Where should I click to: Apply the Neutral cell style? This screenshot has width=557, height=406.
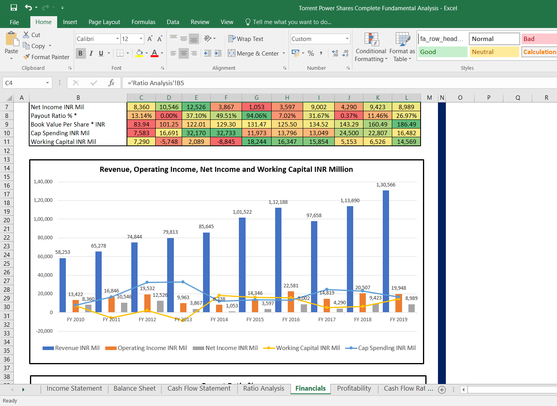[x=494, y=52]
